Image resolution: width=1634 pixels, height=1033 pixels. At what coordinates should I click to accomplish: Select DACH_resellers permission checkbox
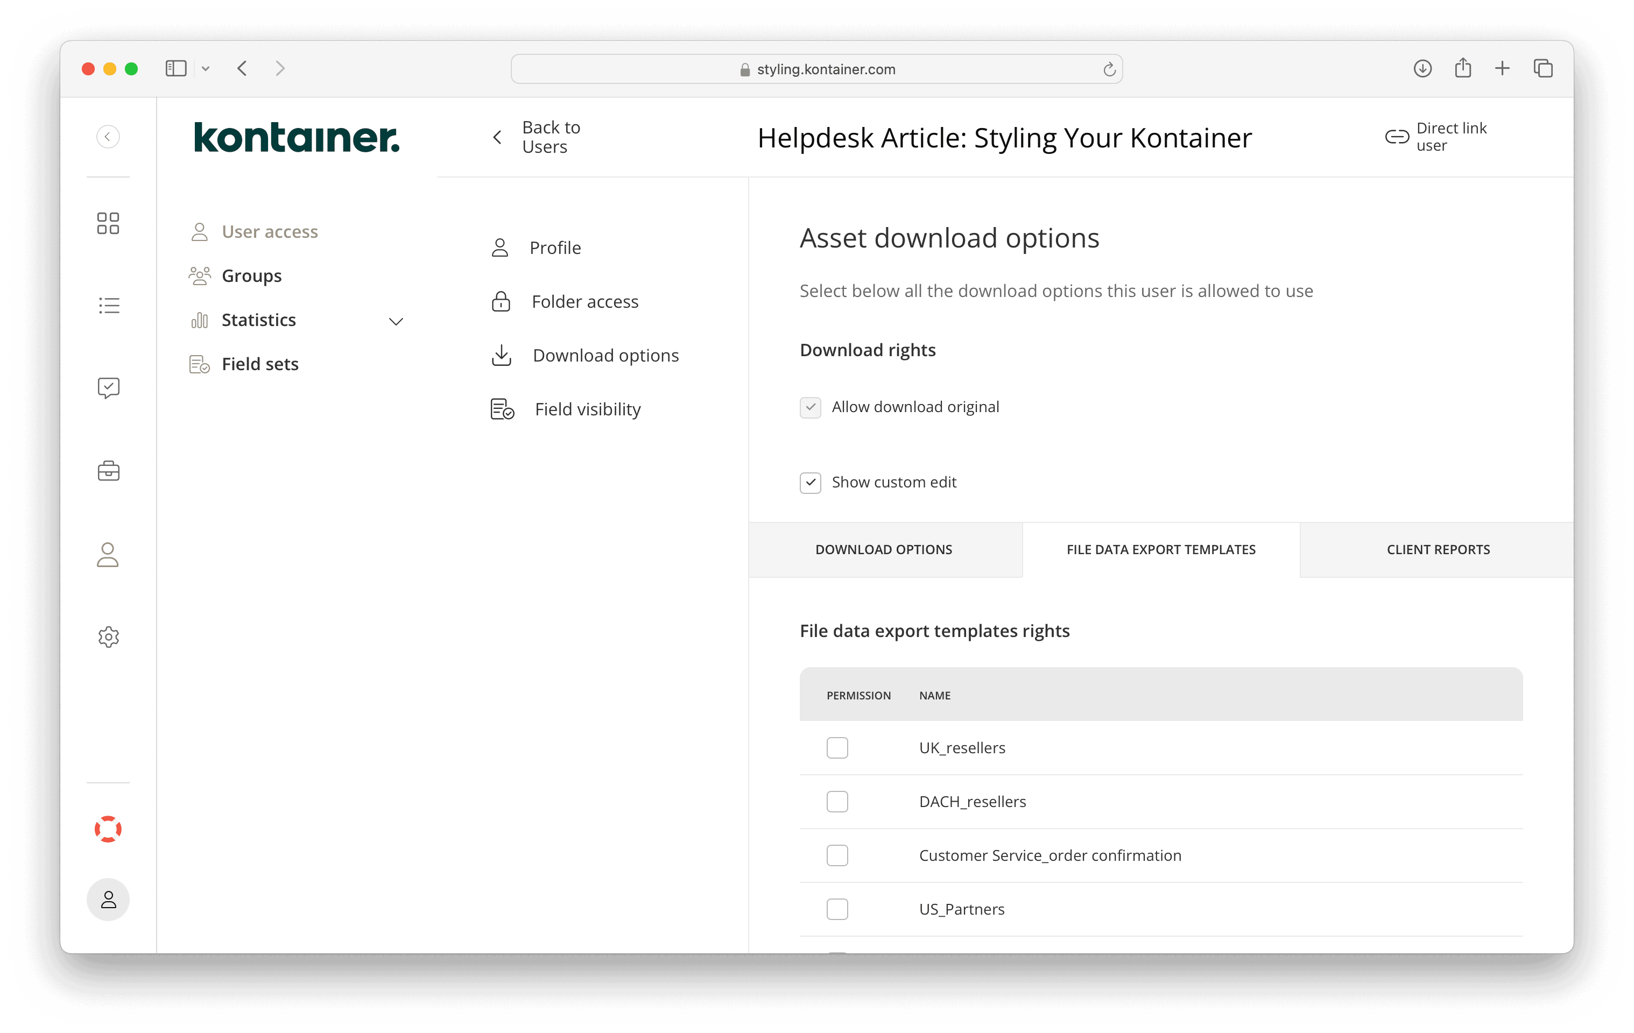pyautogui.click(x=838, y=801)
